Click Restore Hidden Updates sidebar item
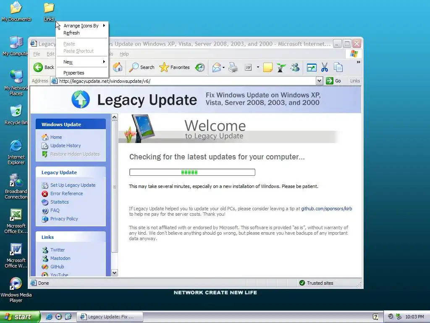Viewport: 430px width, 323px height. click(x=75, y=154)
